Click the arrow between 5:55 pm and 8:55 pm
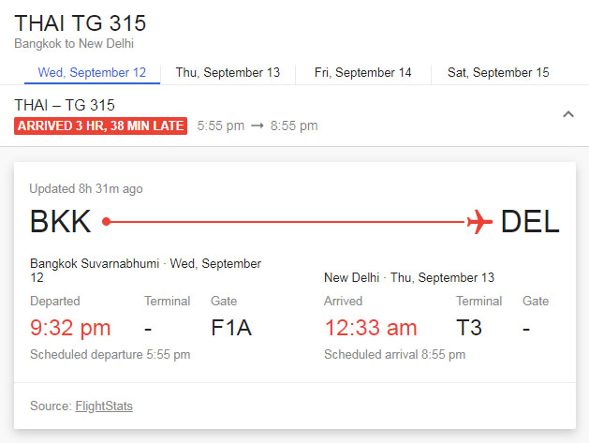Image resolution: width=589 pixels, height=443 pixels. pyautogui.click(x=258, y=126)
